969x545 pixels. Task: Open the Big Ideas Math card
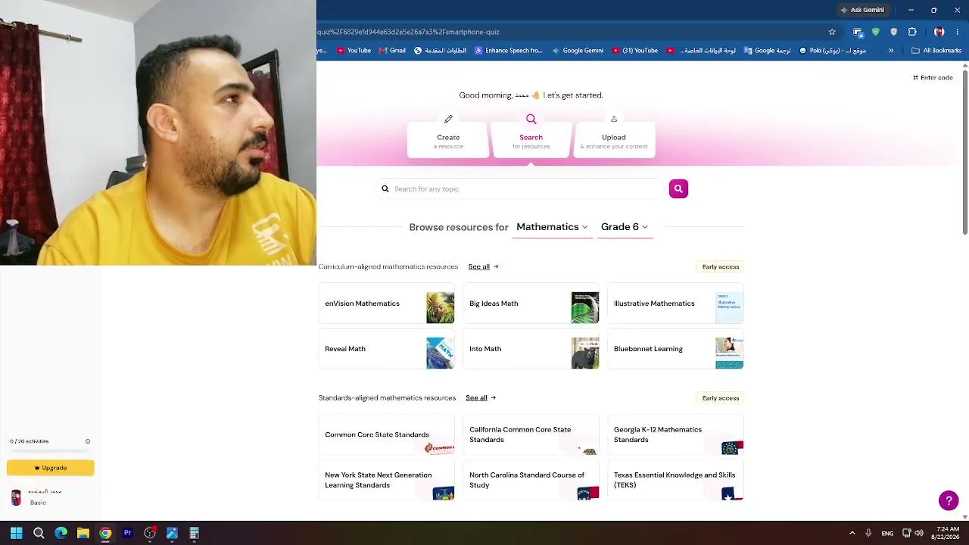pyautogui.click(x=531, y=304)
